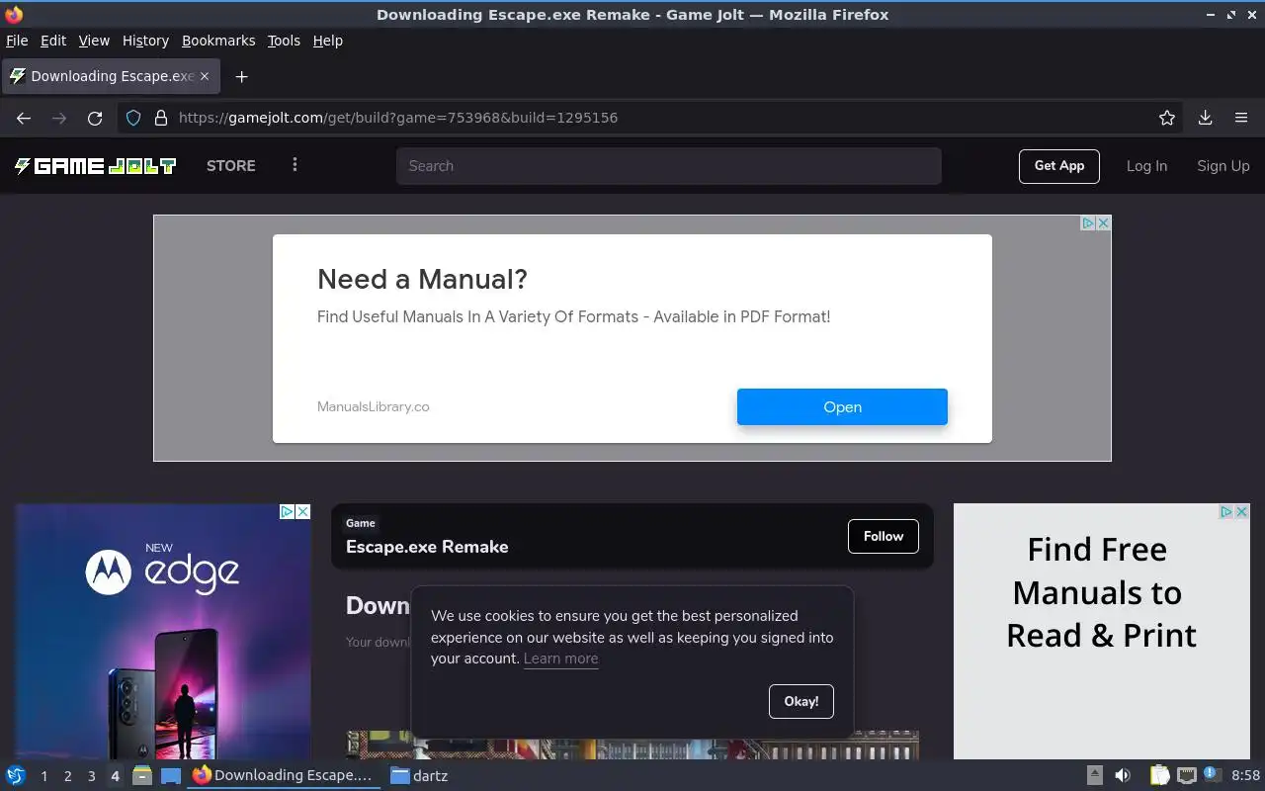Open the dartz folder taskbar entry
Image resolution: width=1265 pixels, height=791 pixels.
(420, 775)
